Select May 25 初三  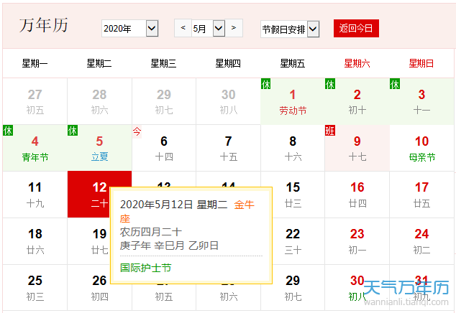point(35,288)
